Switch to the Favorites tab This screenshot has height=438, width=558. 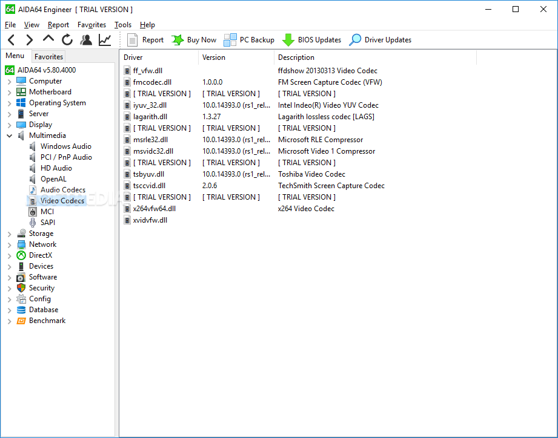click(x=48, y=56)
